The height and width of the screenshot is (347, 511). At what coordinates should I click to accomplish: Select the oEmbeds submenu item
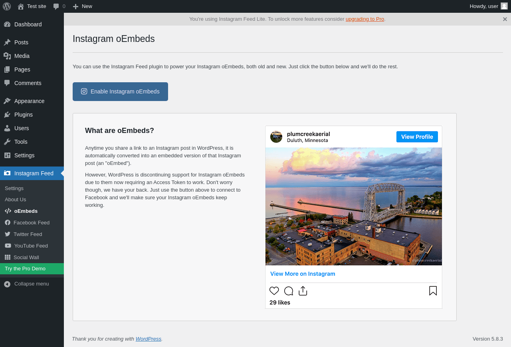coord(32,211)
